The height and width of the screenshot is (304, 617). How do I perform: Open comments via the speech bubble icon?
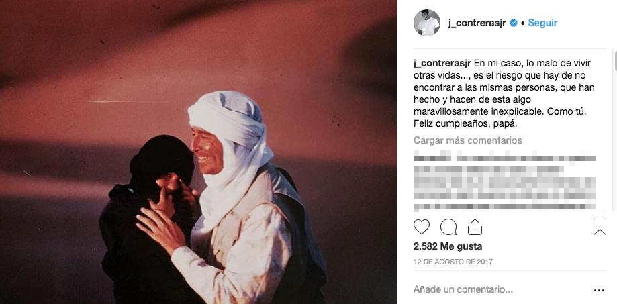pyautogui.click(x=448, y=227)
